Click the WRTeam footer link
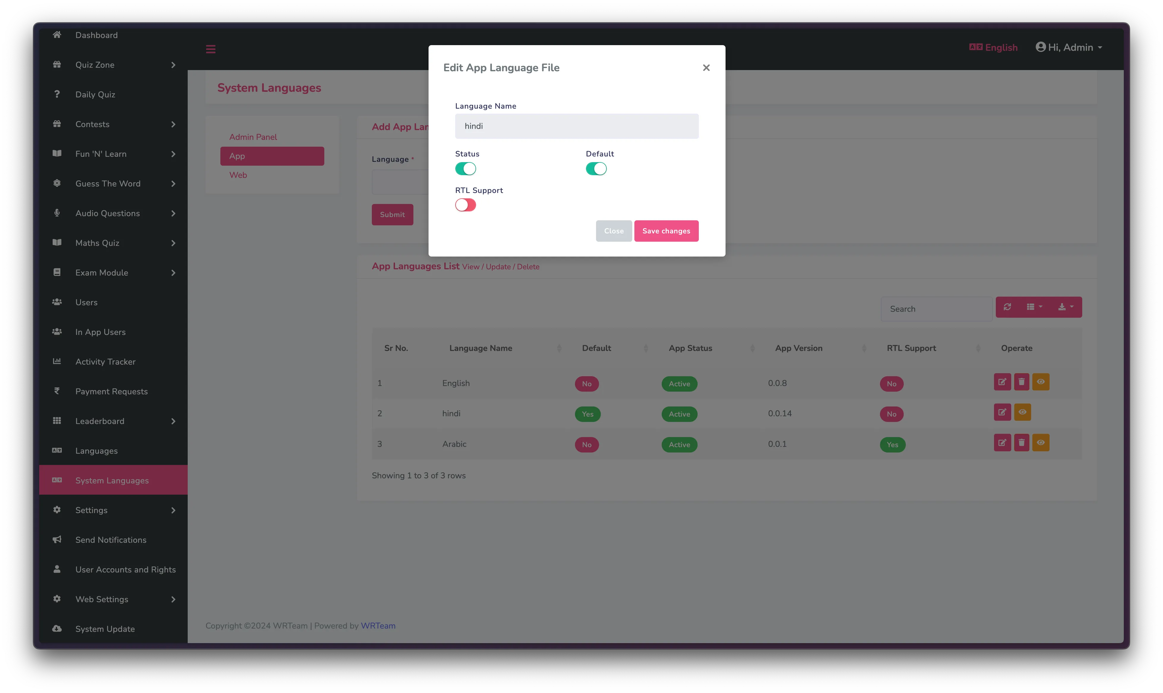This screenshot has height=693, width=1163. 378,625
